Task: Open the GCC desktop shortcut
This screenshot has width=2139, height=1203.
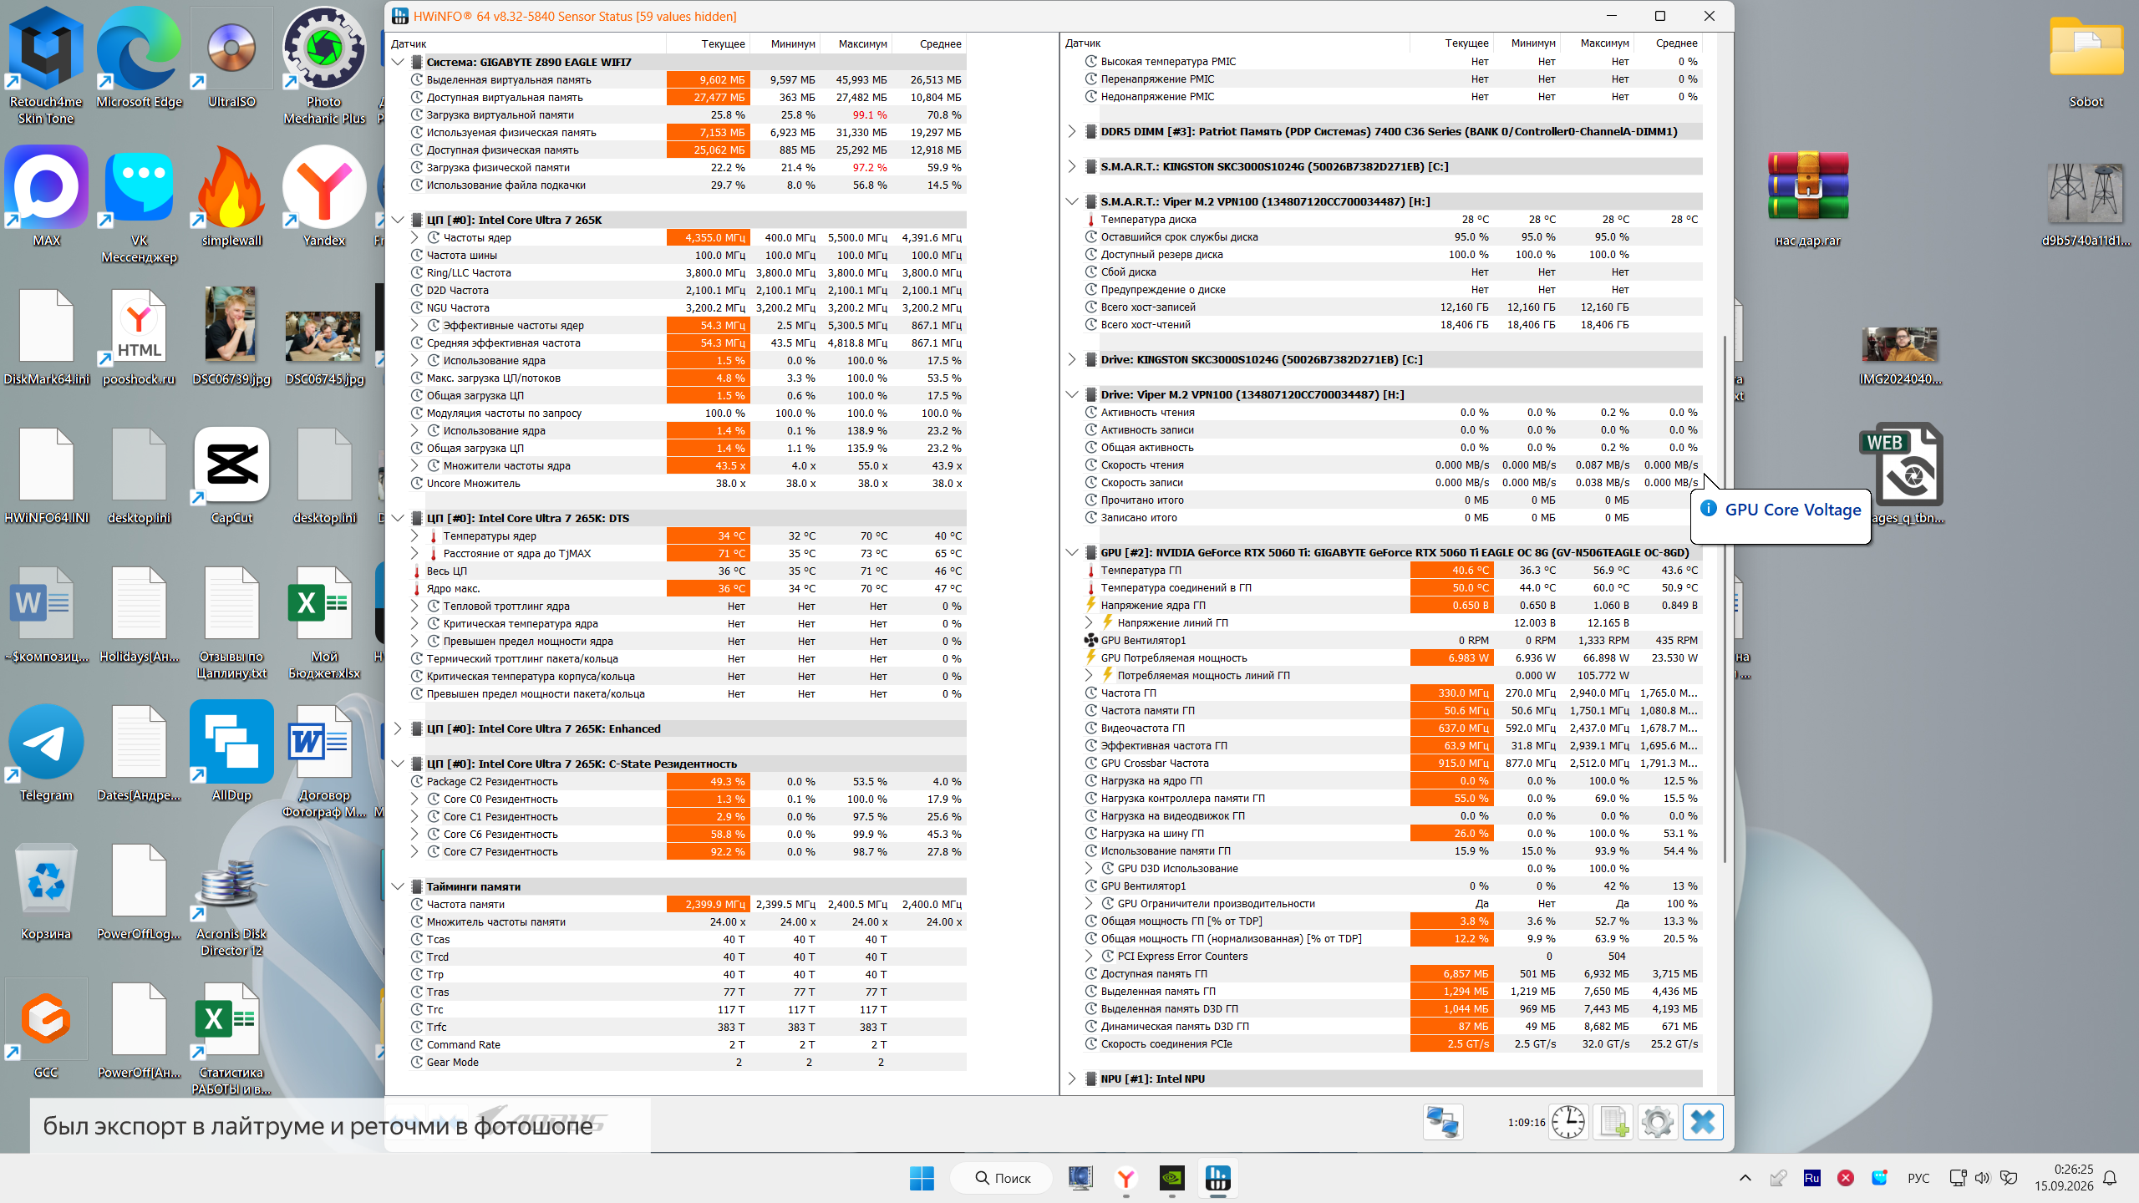Action: (x=46, y=1029)
